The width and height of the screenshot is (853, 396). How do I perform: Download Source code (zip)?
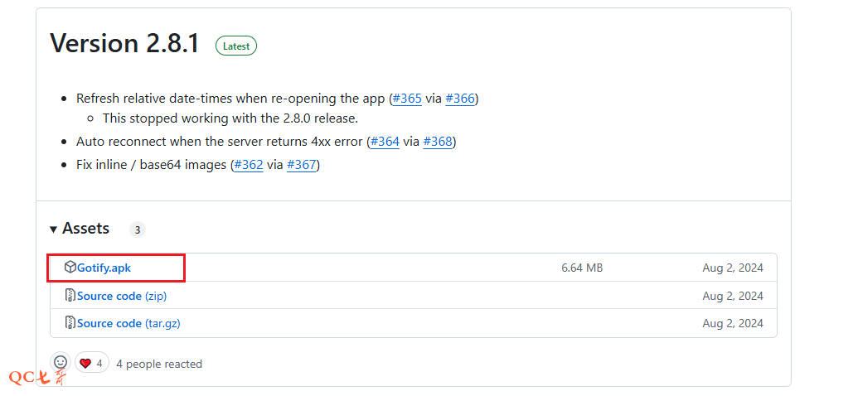tap(122, 296)
